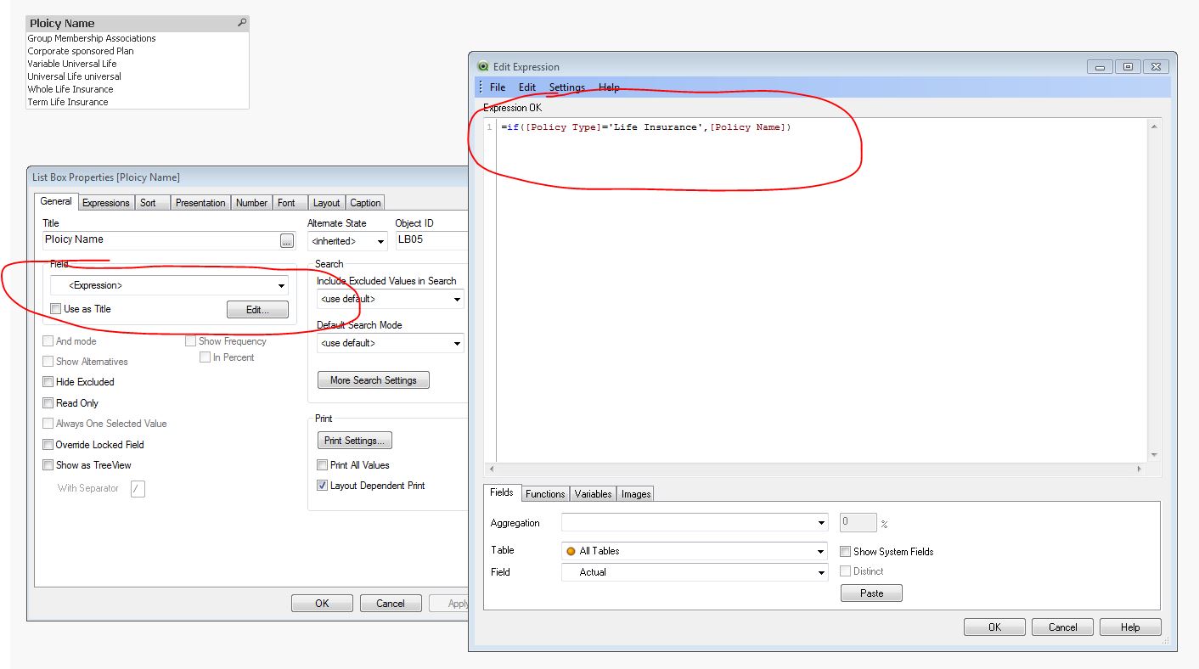The image size is (1199, 669).
Task: Enable Hide Excluded option
Action: (48, 382)
